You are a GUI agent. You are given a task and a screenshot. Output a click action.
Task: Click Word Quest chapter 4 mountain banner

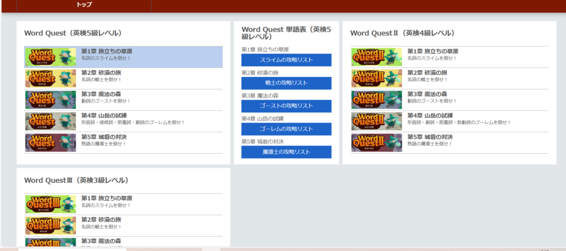pyautogui.click(x=50, y=122)
